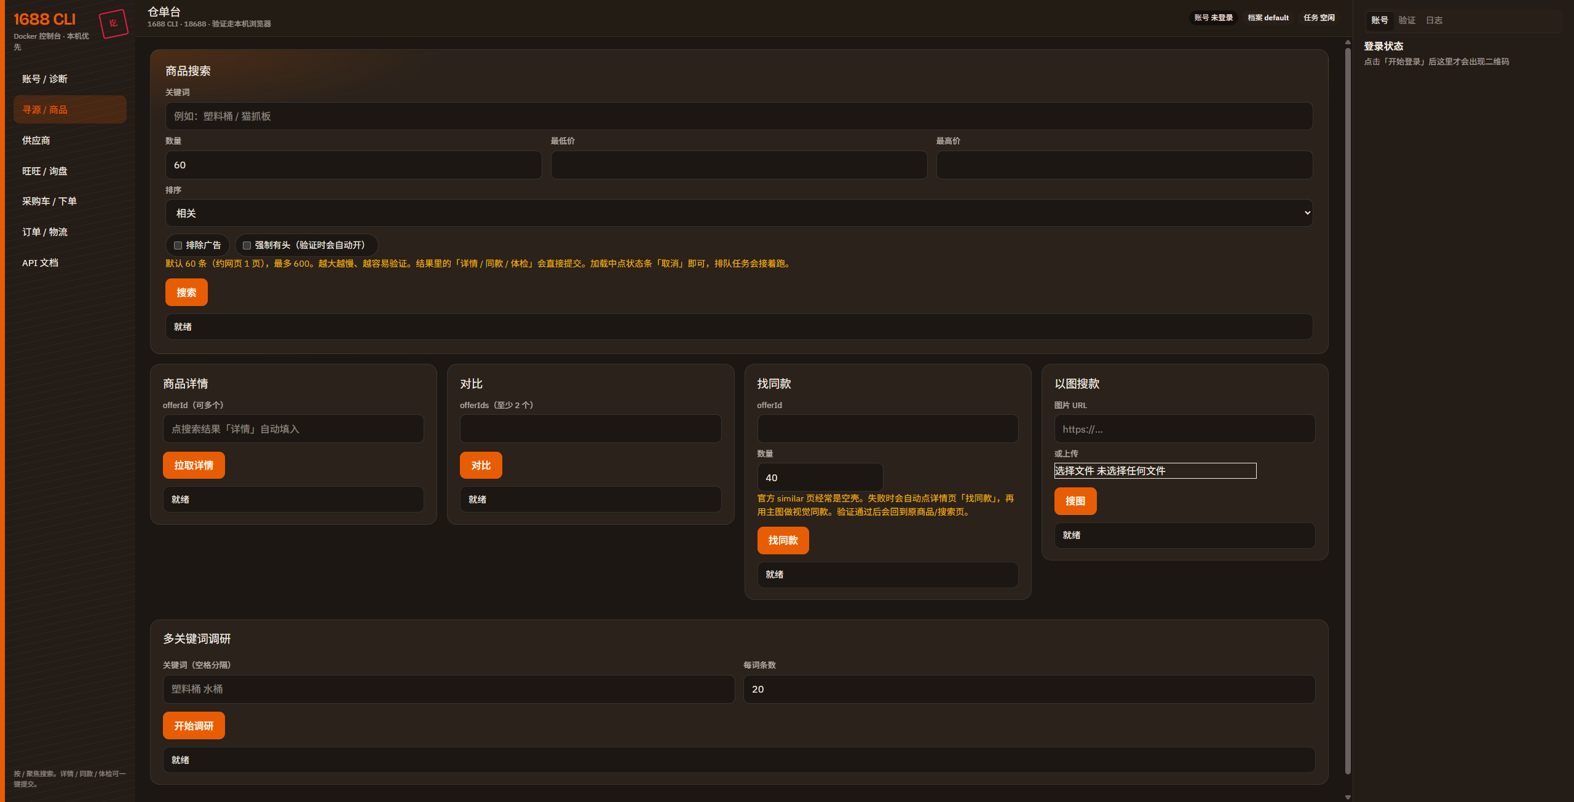Click the 任务 空闲 status badge
The height and width of the screenshot is (802, 1574).
tap(1319, 18)
